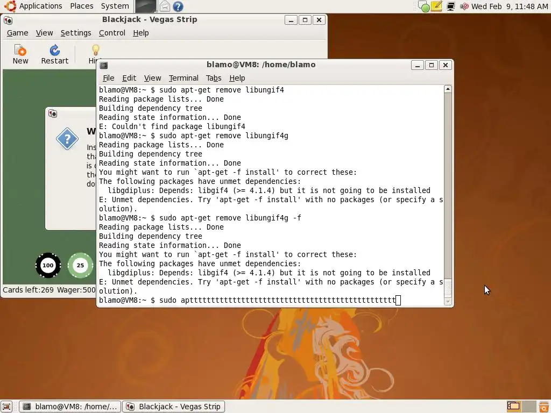Click the blamo@VM8 terminal taskbar button
The width and height of the screenshot is (551, 413).
pyautogui.click(x=70, y=407)
